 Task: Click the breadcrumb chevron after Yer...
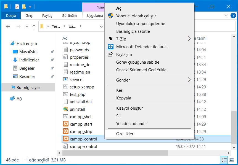pos(64,26)
